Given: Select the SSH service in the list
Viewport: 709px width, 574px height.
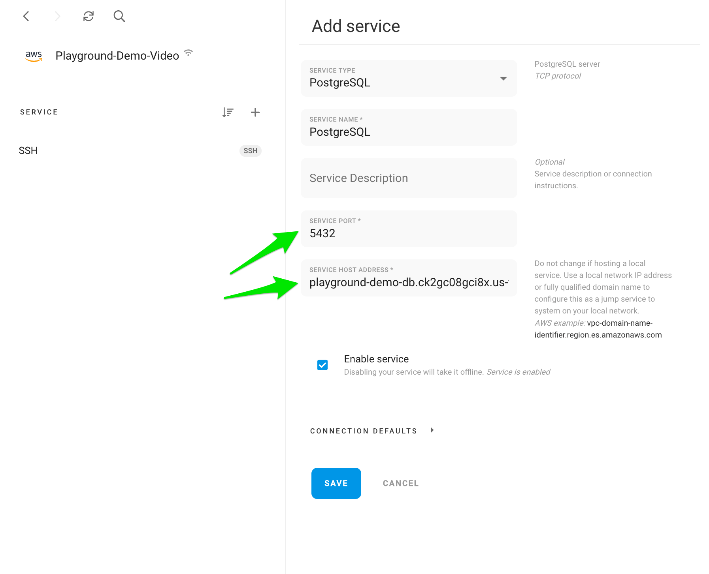Looking at the screenshot, I should (x=140, y=150).
